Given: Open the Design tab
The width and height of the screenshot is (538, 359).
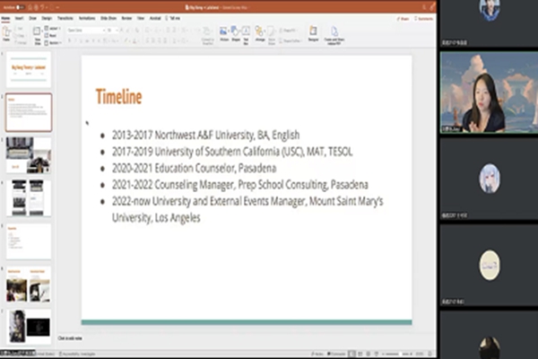Looking at the screenshot, I should pyautogui.click(x=47, y=18).
